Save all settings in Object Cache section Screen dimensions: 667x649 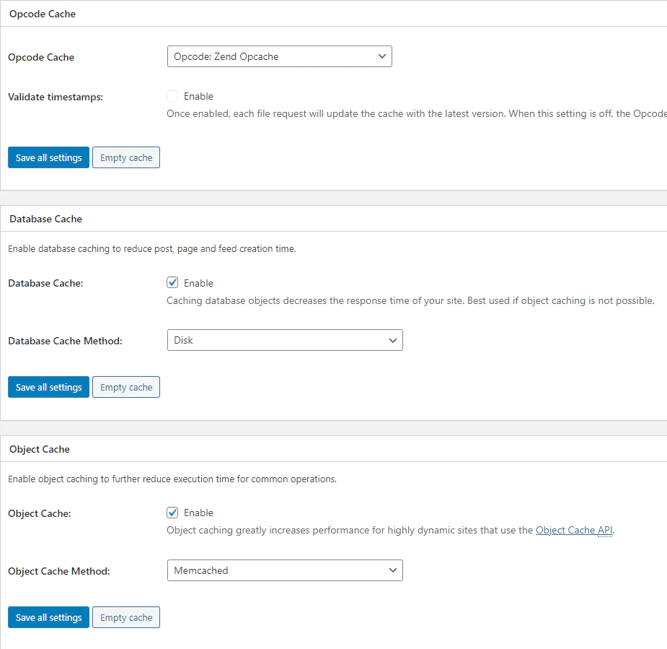pos(48,617)
